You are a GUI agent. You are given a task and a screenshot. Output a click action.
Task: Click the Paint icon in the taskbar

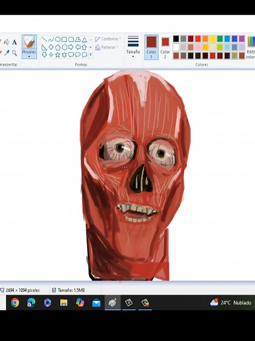click(x=113, y=302)
